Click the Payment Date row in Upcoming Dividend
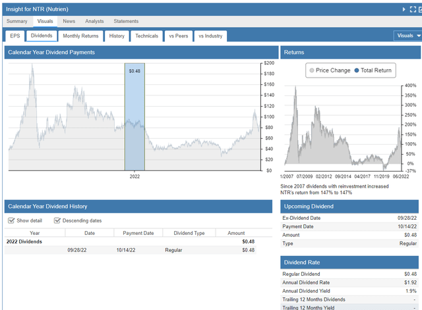 point(349,226)
